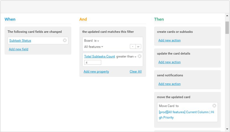Click the scrollbar down arrow

(x=227, y=129)
